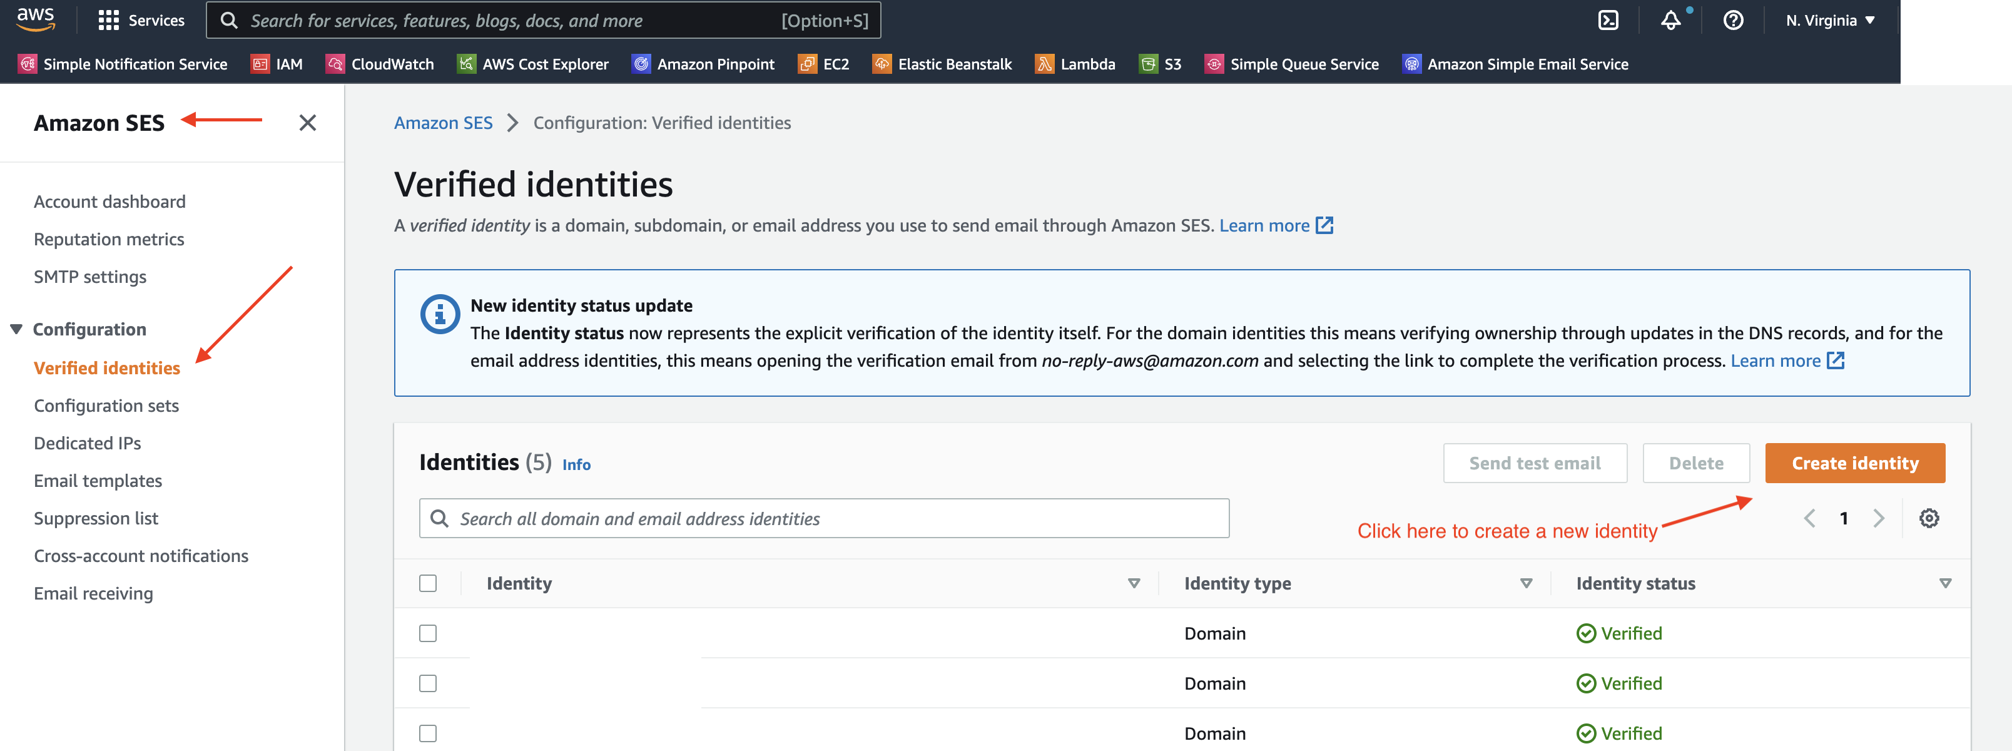Viewport: 2012px width, 751px height.
Task: Open the CloudWatch shortcut
Action: tap(380, 64)
